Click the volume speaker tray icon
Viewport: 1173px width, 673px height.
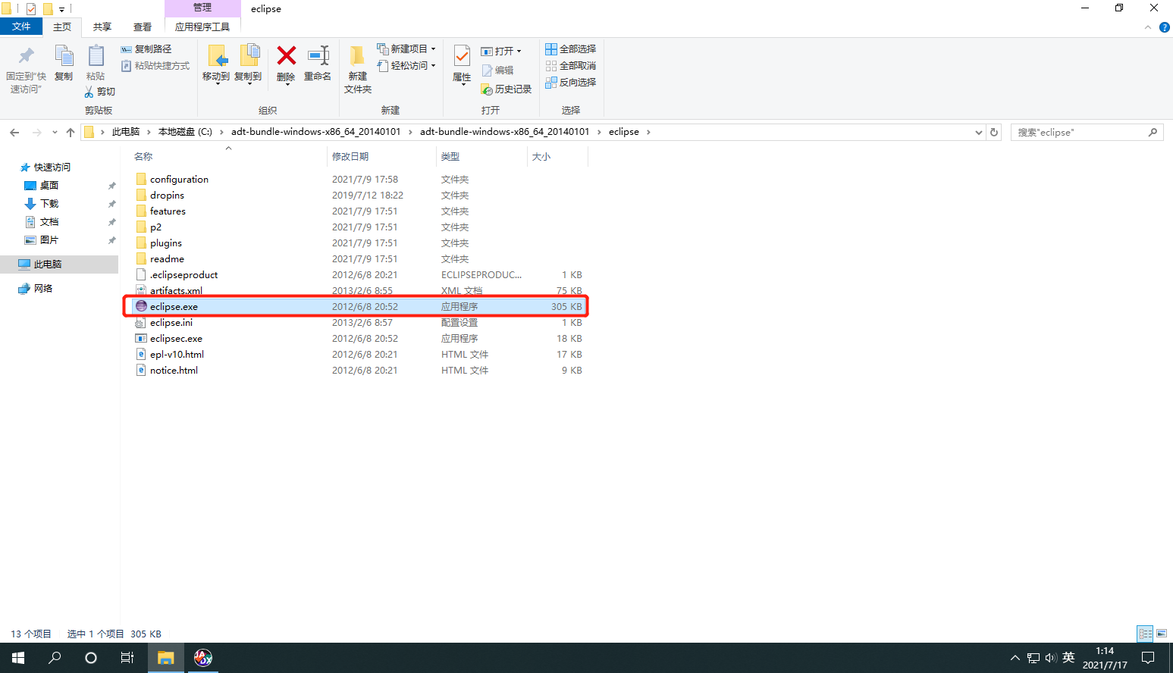coord(1050,658)
